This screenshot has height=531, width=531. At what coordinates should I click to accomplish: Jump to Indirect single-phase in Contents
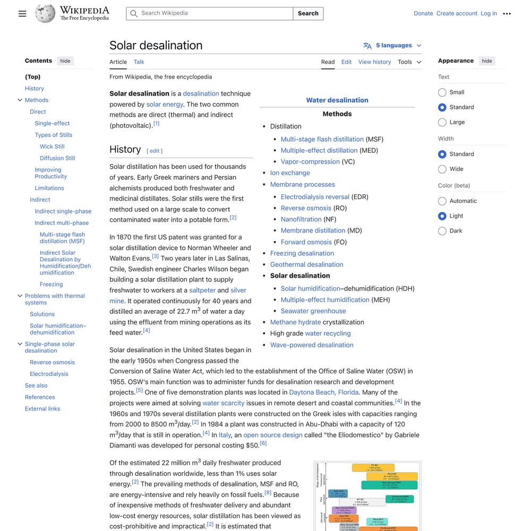point(63,211)
